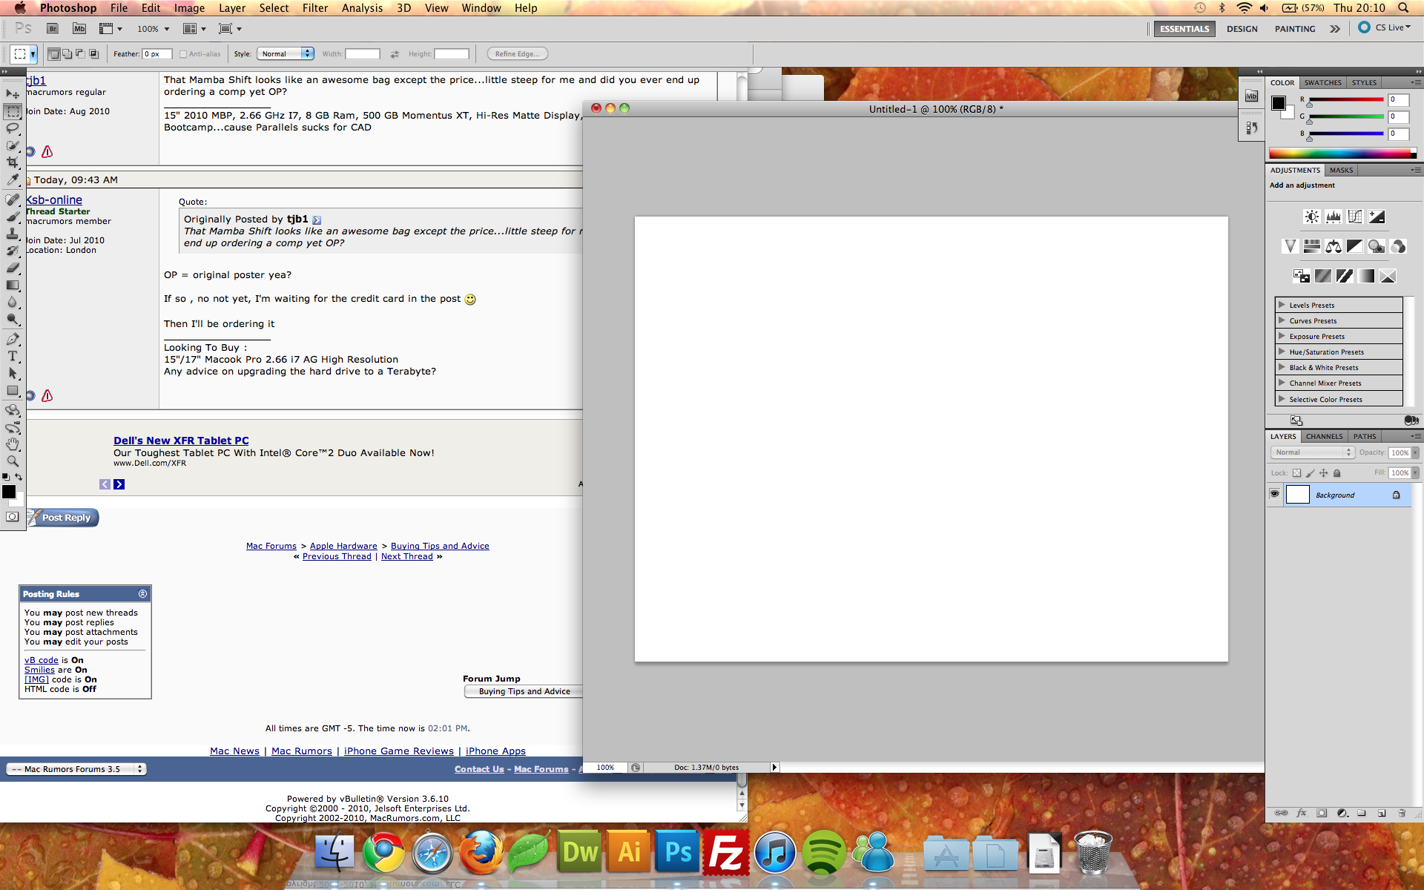Select the Zoom tool in toolbox
Viewport: 1424px width, 890px height.
click(x=13, y=461)
